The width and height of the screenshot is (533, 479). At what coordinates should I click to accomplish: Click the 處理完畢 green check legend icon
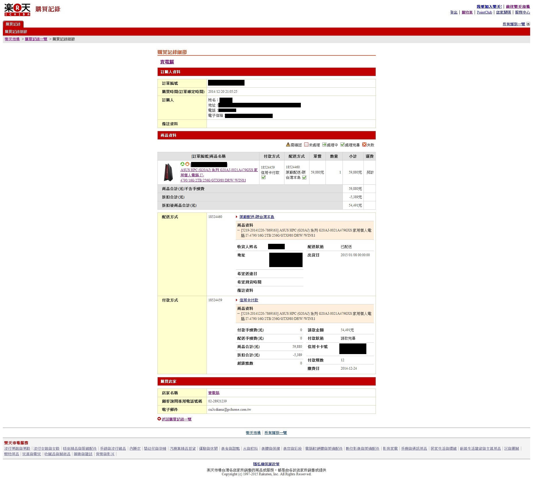[342, 144]
